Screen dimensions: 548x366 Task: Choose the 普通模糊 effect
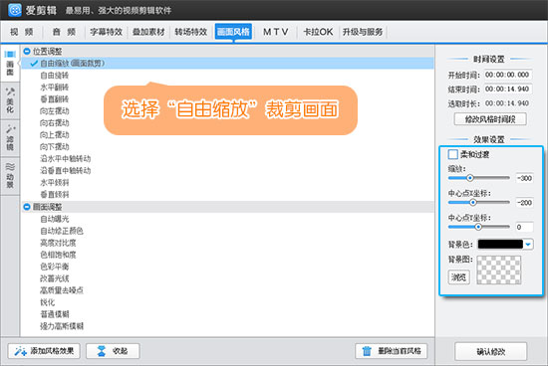(x=55, y=314)
